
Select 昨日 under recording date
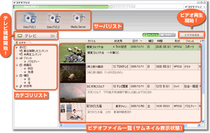(30, 68)
